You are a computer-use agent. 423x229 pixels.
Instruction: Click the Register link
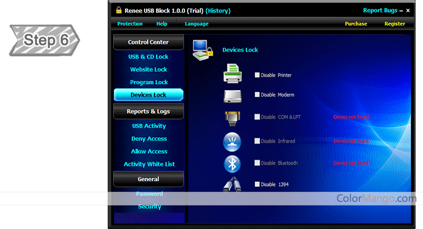click(395, 24)
